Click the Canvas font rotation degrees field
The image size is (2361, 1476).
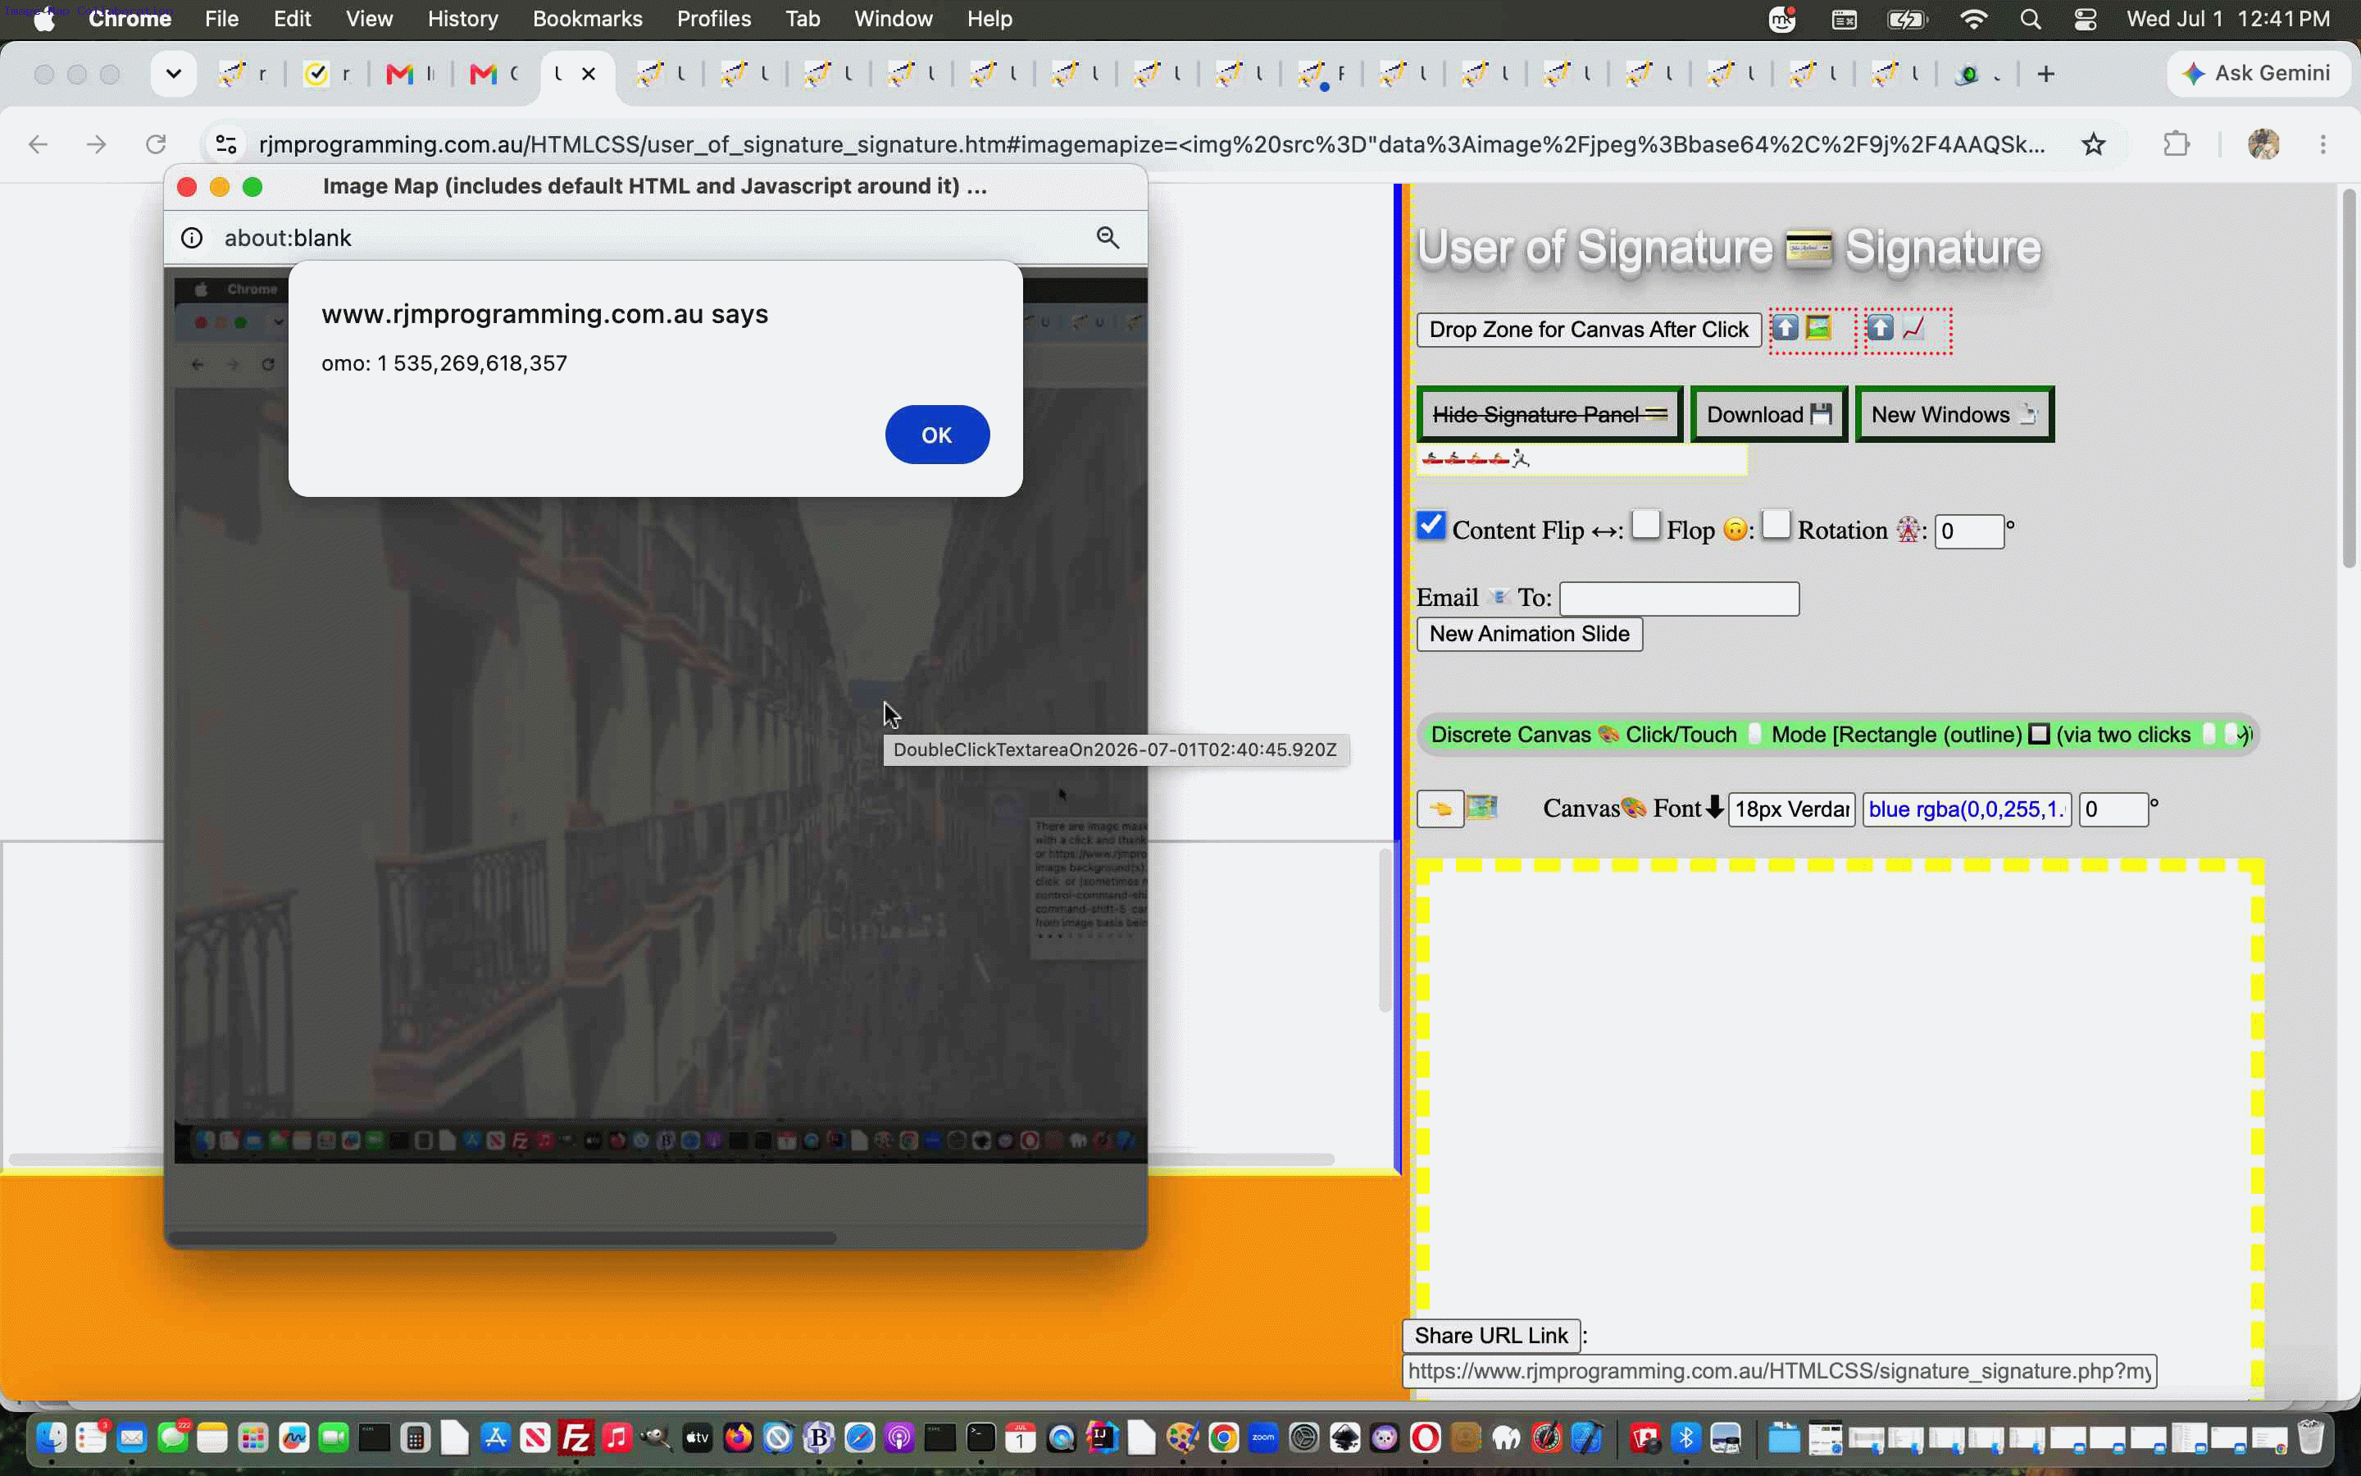2113,809
